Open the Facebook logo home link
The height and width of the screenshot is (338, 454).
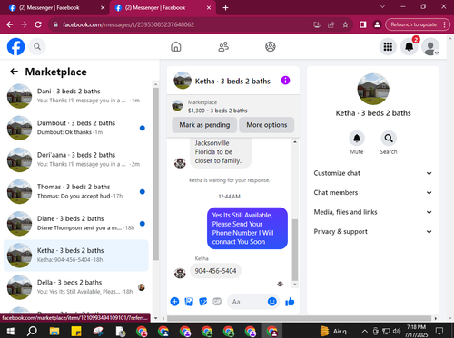(15, 47)
